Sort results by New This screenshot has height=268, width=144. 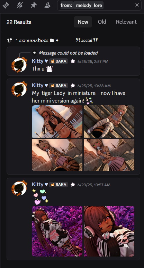click(x=83, y=22)
